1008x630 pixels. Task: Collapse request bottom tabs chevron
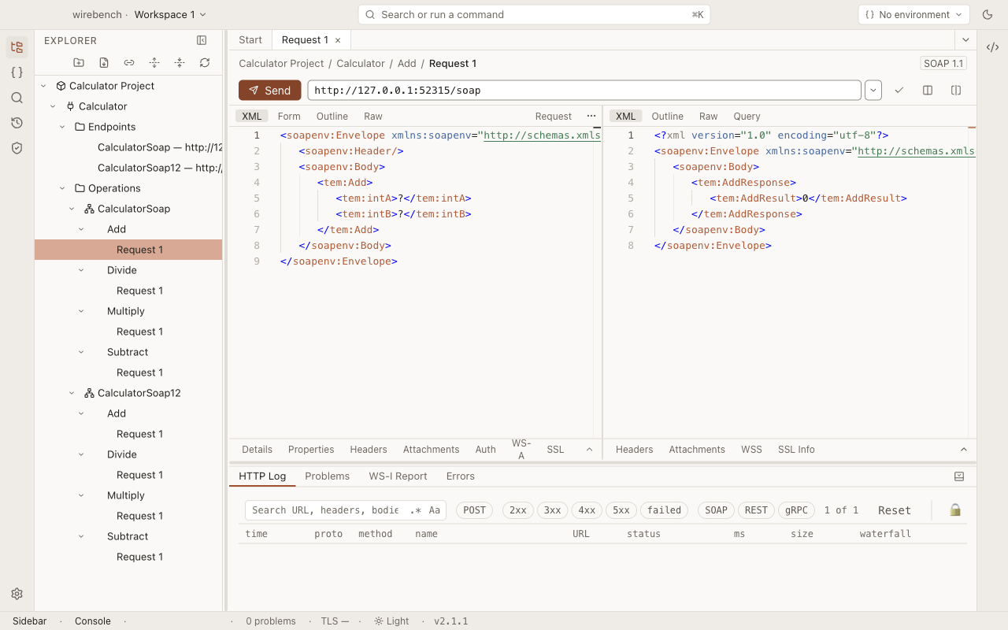[x=589, y=450]
